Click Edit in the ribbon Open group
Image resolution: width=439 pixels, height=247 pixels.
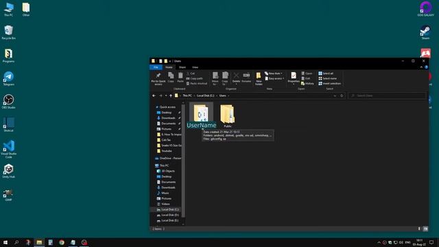point(306,79)
